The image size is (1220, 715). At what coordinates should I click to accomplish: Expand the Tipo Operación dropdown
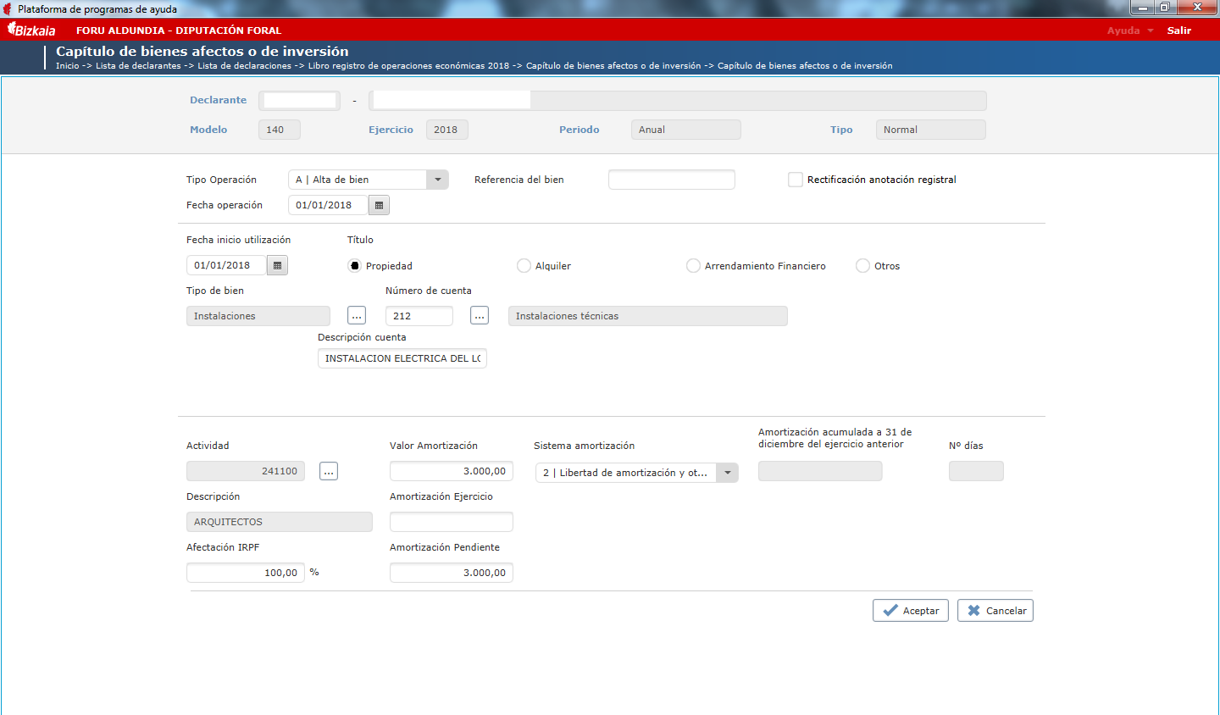[437, 180]
